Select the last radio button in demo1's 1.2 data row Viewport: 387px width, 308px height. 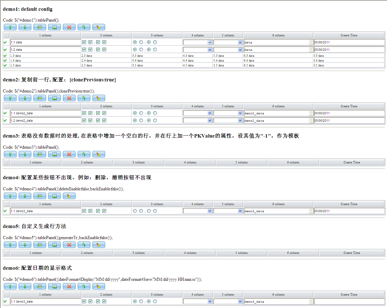pyautogui.click(x=155, y=50)
